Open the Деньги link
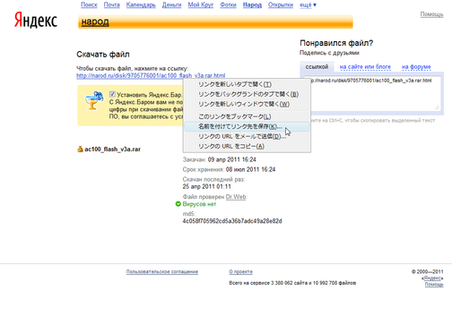The image size is (452, 325). [x=171, y=4]
